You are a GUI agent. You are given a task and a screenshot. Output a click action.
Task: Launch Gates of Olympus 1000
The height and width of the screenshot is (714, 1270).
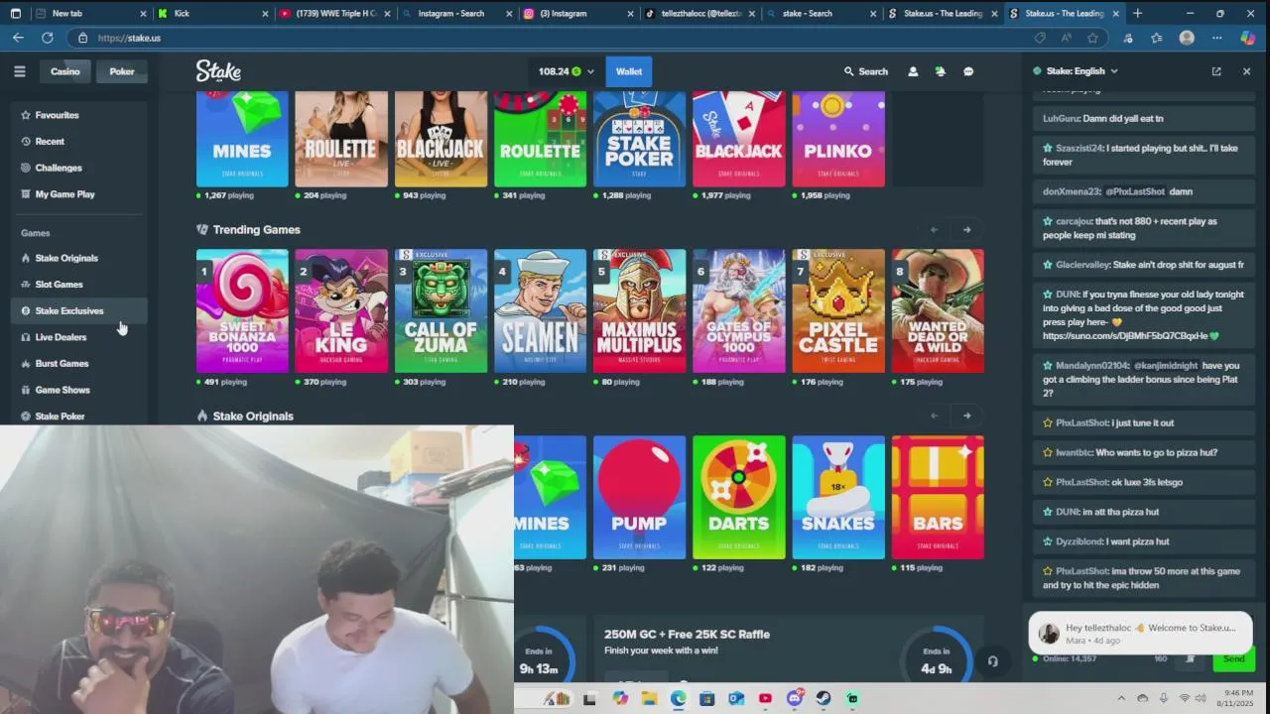[738, 311]
